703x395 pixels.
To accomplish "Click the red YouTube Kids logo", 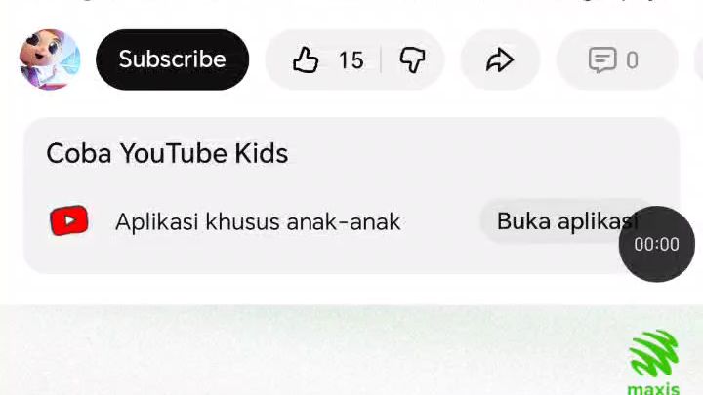I will click(x=69, y=220).
